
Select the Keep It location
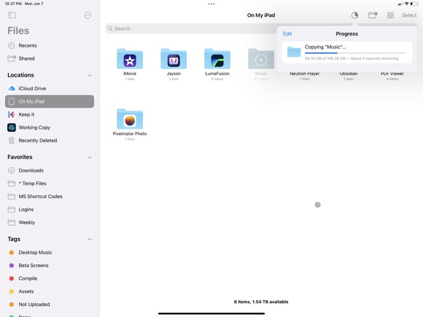[50, 114]
